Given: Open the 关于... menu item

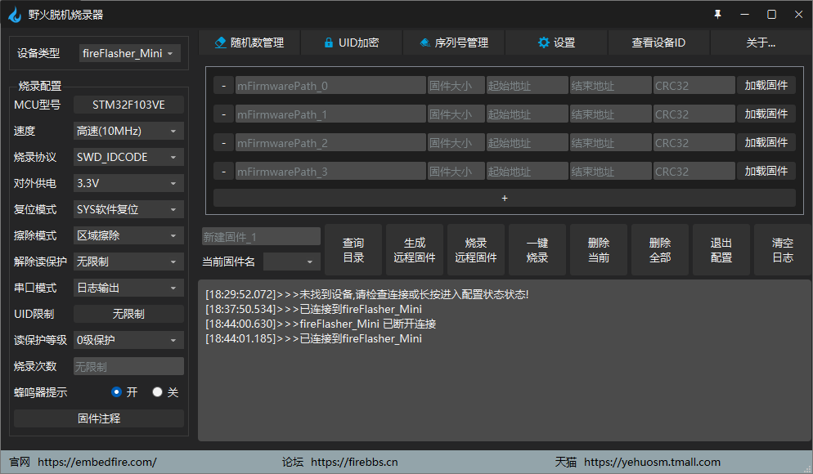Looking at the screenshot, I should click(761, 42).
